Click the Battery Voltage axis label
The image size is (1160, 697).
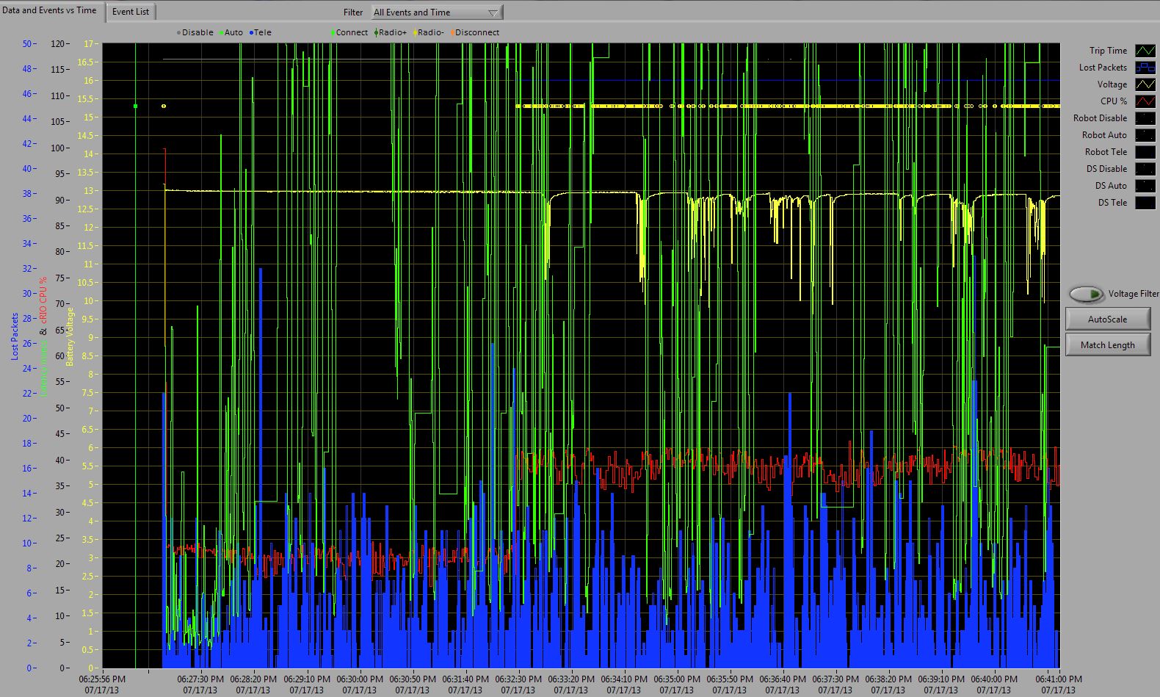(x=70, y=336)
